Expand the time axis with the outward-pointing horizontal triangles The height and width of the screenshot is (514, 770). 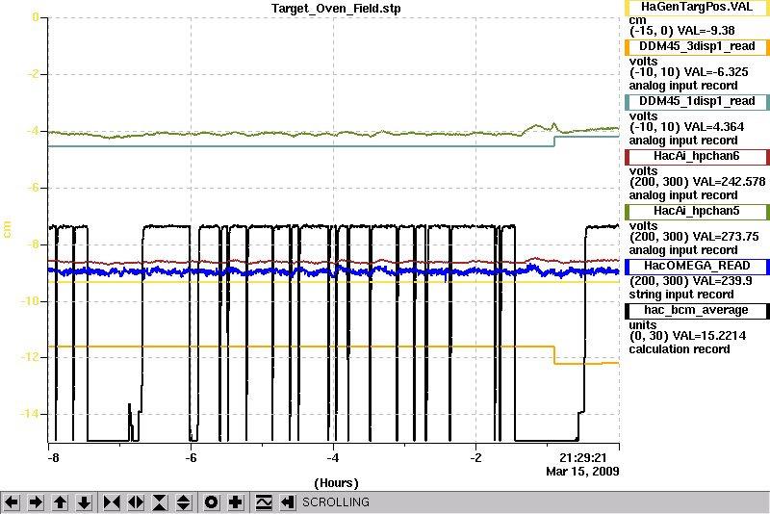click(136, 502)
